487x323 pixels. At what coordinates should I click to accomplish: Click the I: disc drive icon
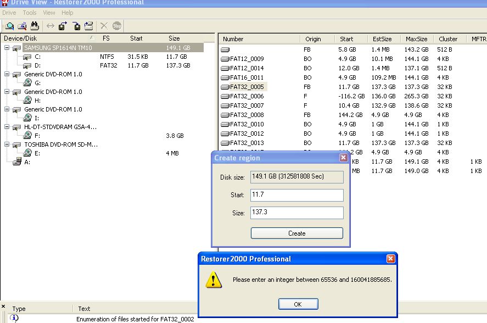point(27,118)
